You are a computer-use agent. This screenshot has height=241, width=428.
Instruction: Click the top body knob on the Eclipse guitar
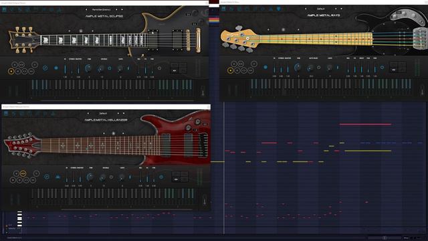coord(195,13)
